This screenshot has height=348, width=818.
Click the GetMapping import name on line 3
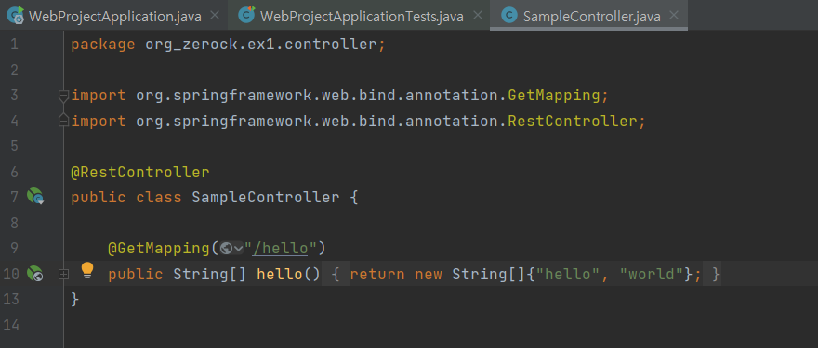pos(553,96)
